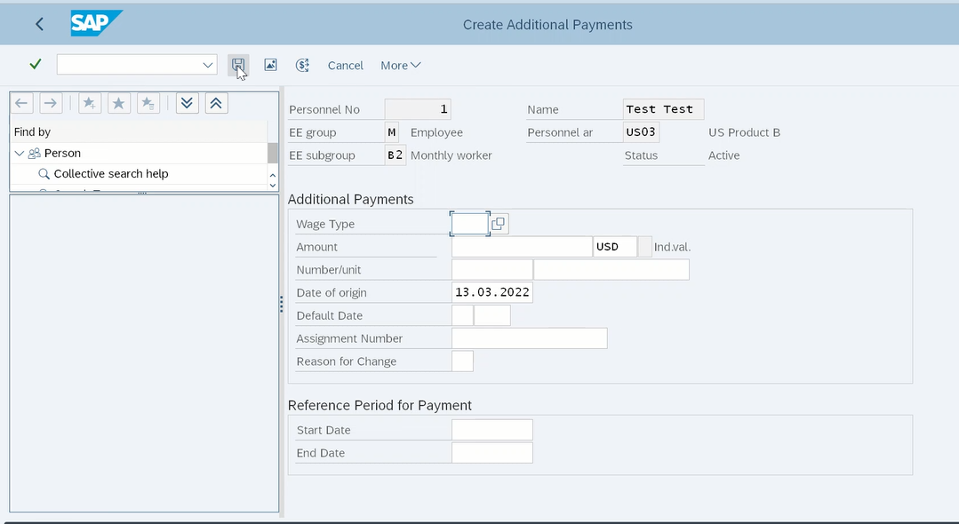959x524 pixels.
Task: Click the favorites star icon in the sidebar
Action: coord(118,103)
